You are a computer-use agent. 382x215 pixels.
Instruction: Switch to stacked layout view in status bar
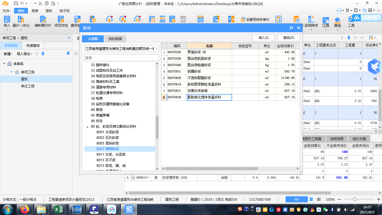tap(312, 199)
